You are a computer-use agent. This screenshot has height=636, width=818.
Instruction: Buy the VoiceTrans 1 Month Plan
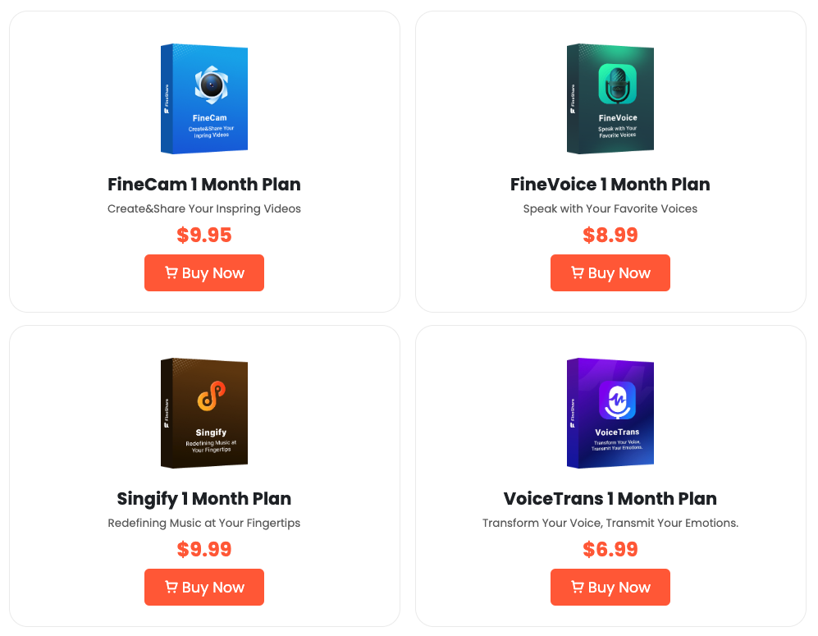(x=610, y=587)
